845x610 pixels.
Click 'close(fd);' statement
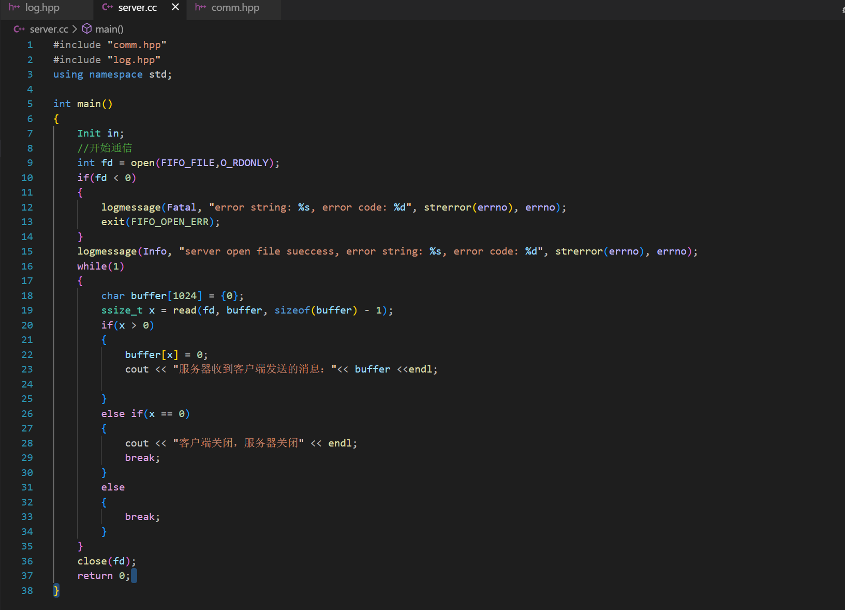(x=107, y=561)
